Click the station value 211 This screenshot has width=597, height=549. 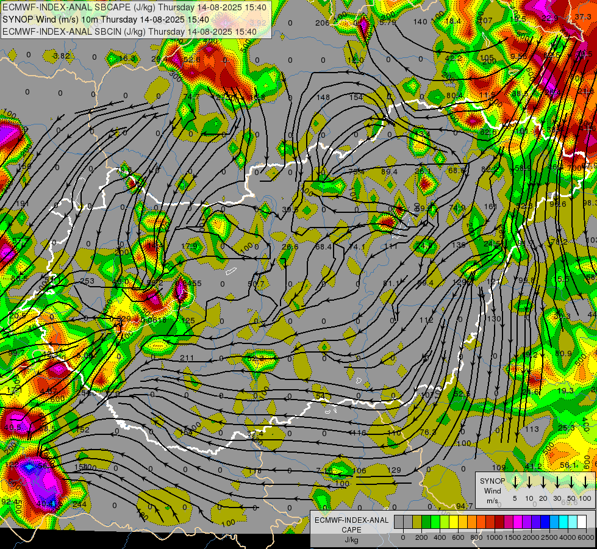click(x=187, y=357)
